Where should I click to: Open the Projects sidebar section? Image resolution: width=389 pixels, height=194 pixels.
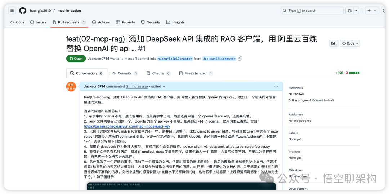coord(294,152)
